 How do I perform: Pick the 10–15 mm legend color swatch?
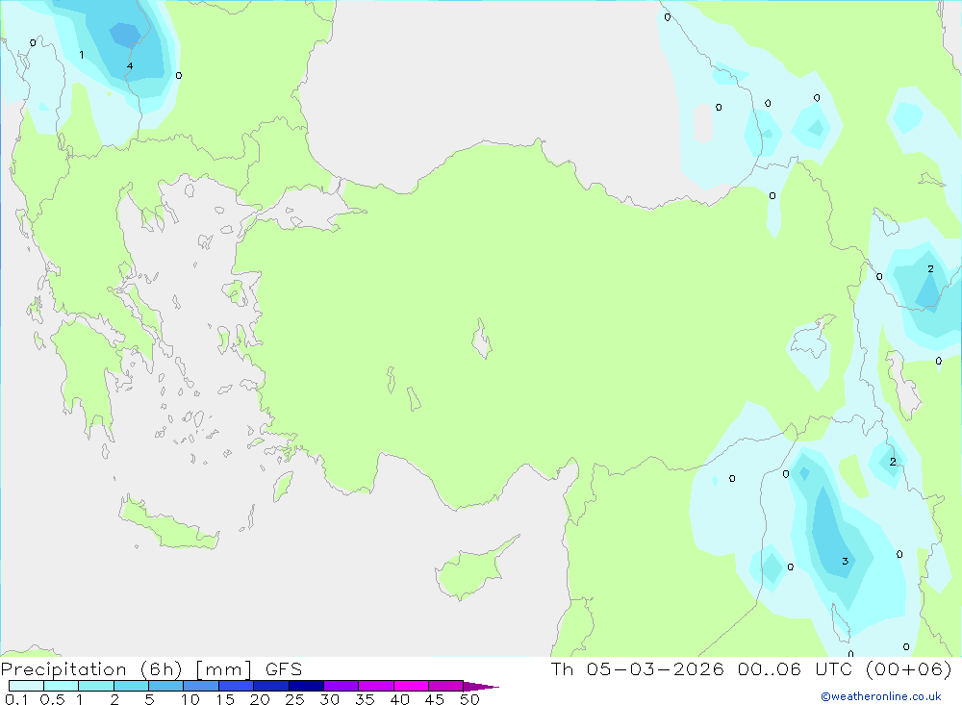point(201,686)
